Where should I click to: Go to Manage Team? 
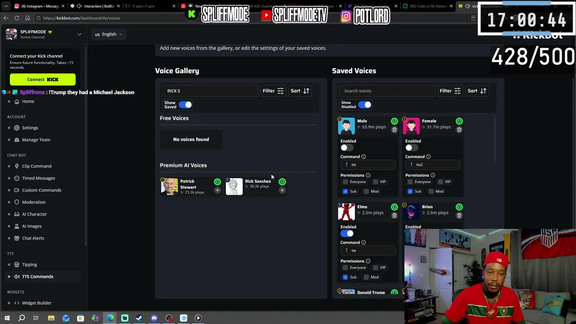[x=36, y=140]
